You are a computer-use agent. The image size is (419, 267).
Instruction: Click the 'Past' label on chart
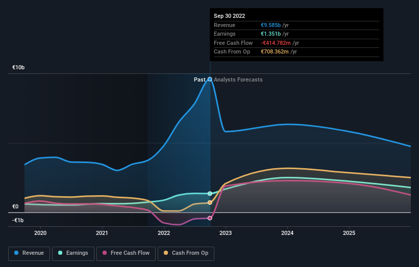pos(200,79)
